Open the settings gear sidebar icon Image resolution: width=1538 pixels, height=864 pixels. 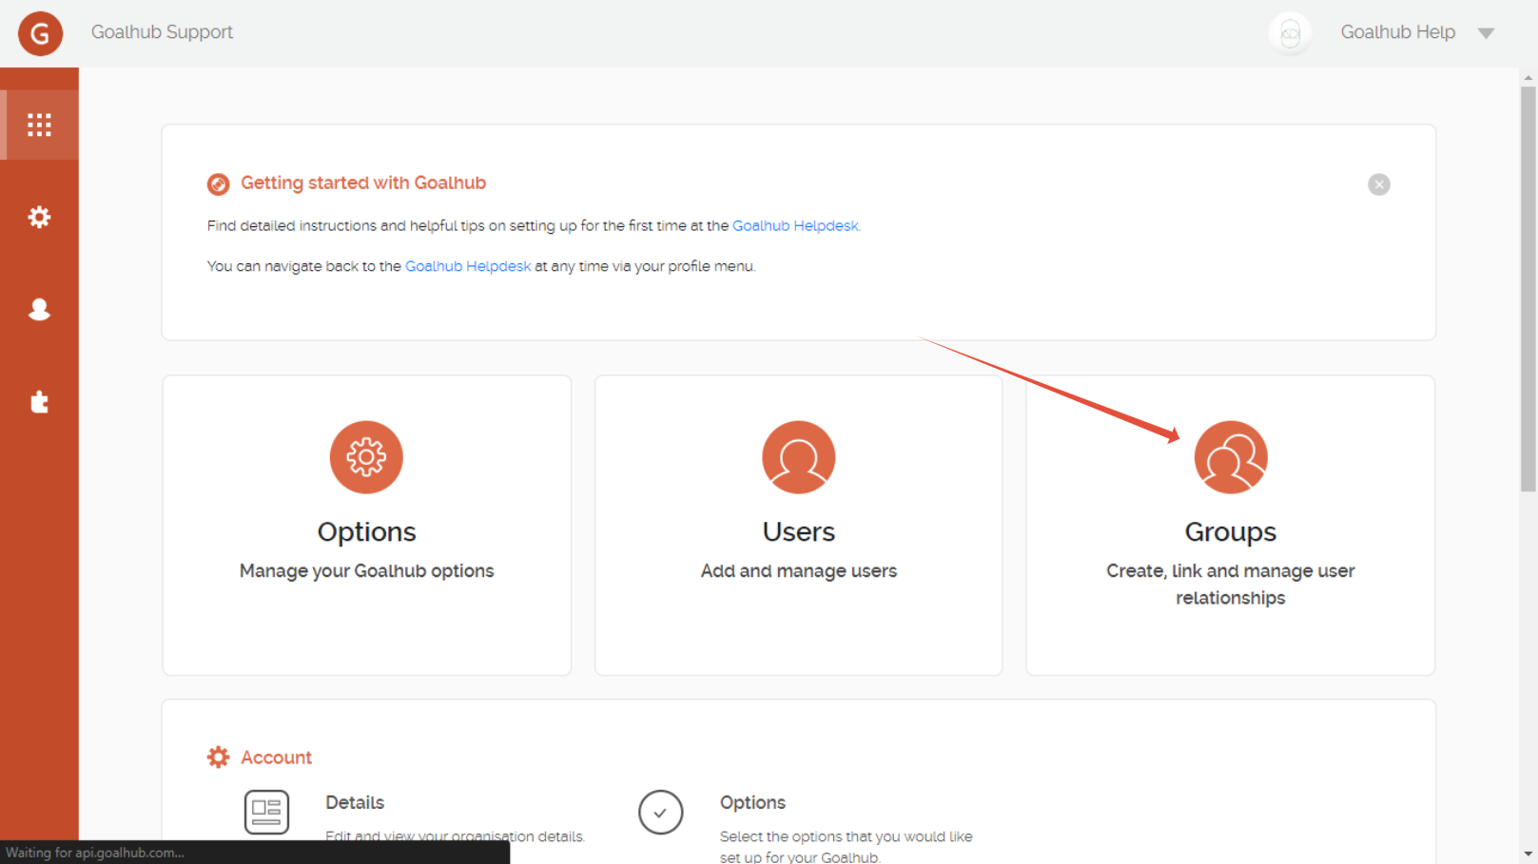(x=39, y=218)
